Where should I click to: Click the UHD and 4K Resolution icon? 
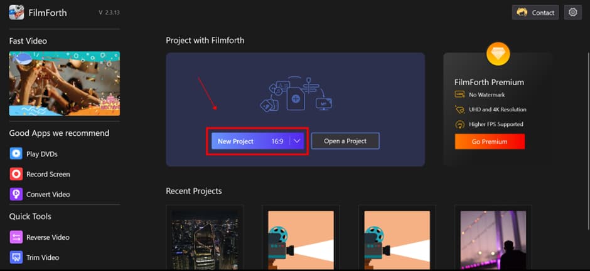pos(460,110)
